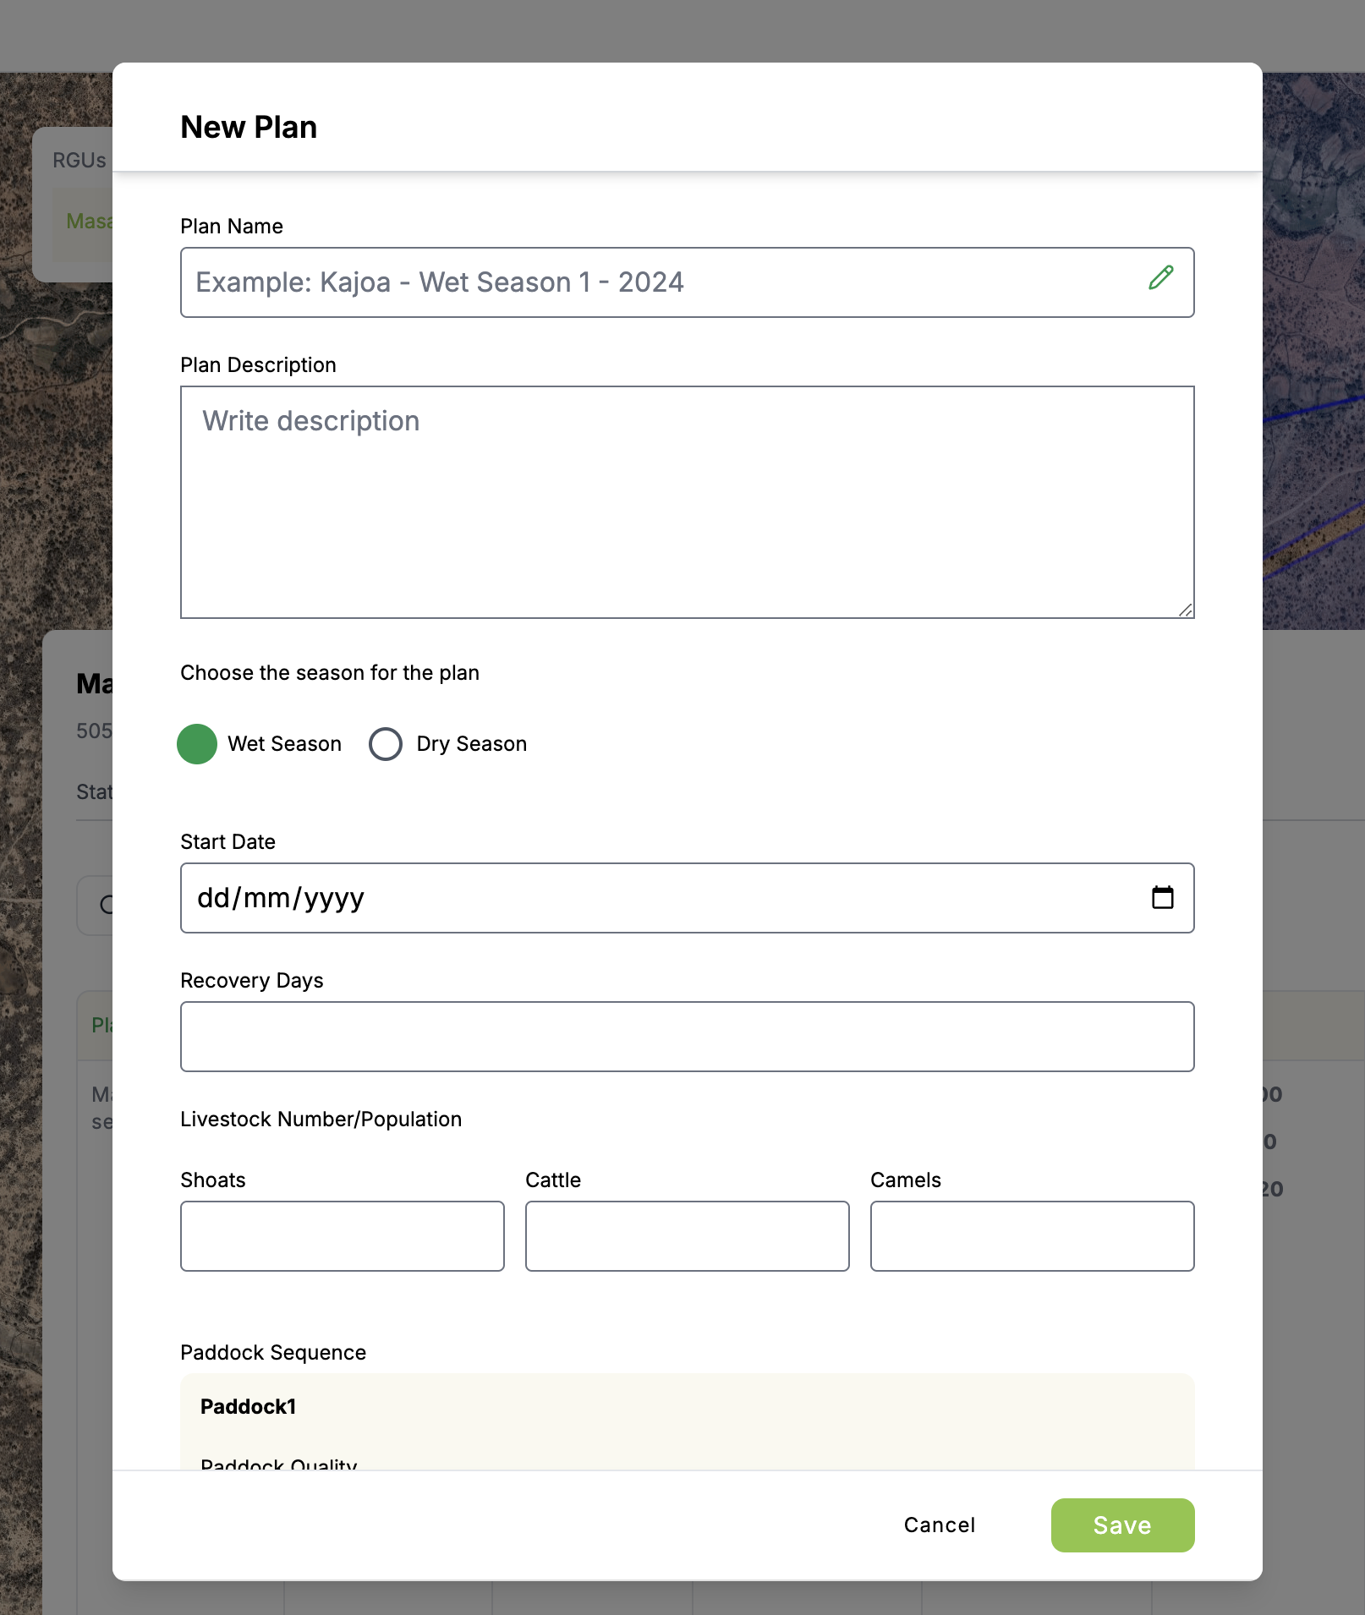Grab the description box resize handle
This screenshot has height=1615, width=1365.
(x=1186, y=610)
